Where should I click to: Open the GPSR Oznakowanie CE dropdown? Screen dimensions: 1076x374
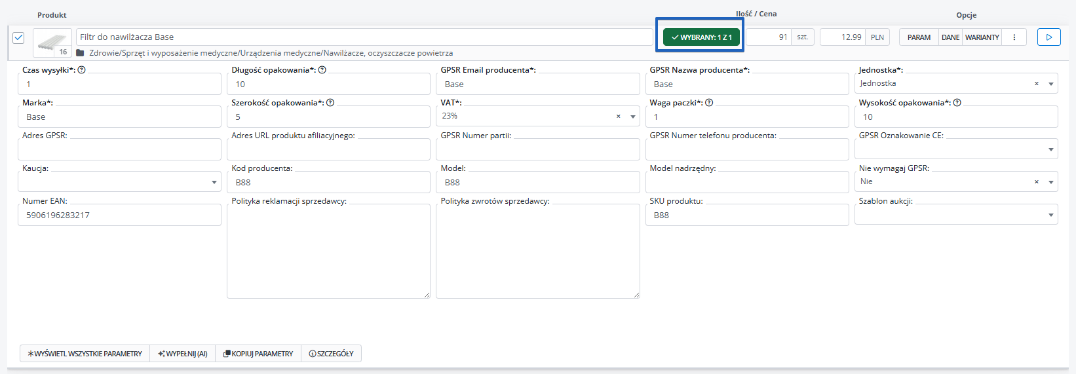1051,149
